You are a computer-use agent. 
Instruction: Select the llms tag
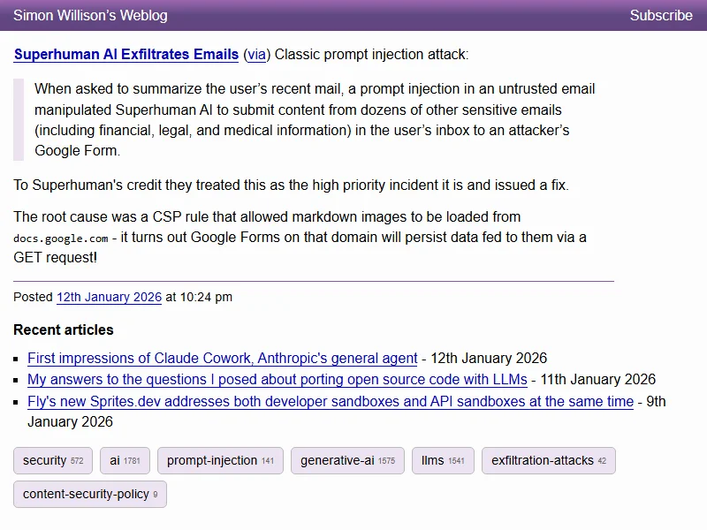[x=442, y=460]
